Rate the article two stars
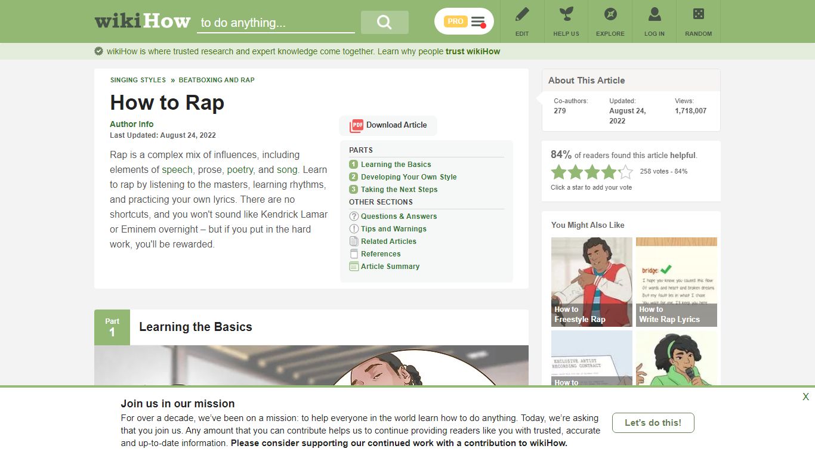The height and width of the screenshot is (458, 815). [x=576, y=172]
